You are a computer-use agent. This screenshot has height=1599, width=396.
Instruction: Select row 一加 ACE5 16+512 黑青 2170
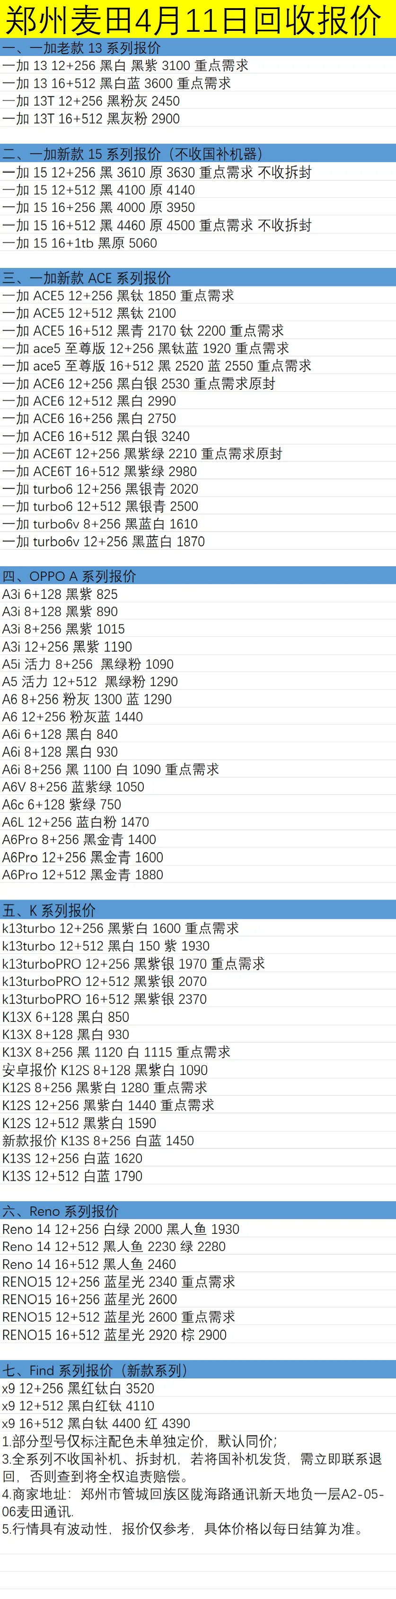click(198, 330)
